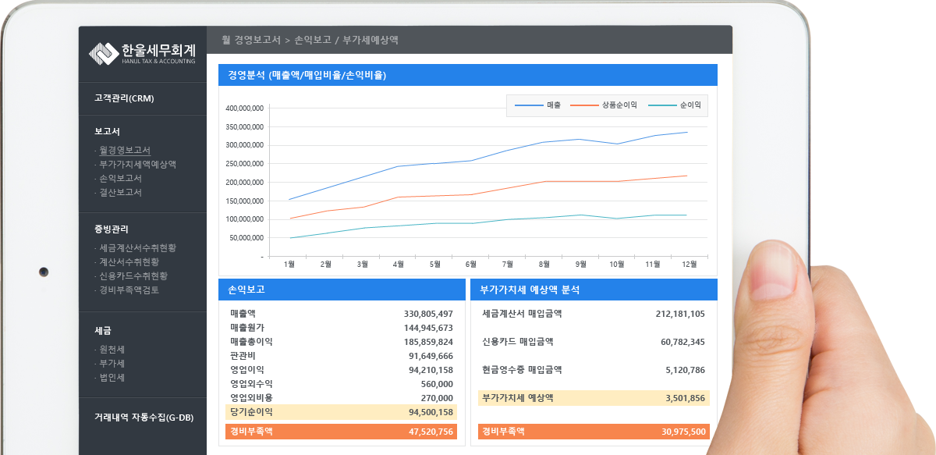Open 원천세 under 세금
The image size is (936, 455).
pos(112,349)
